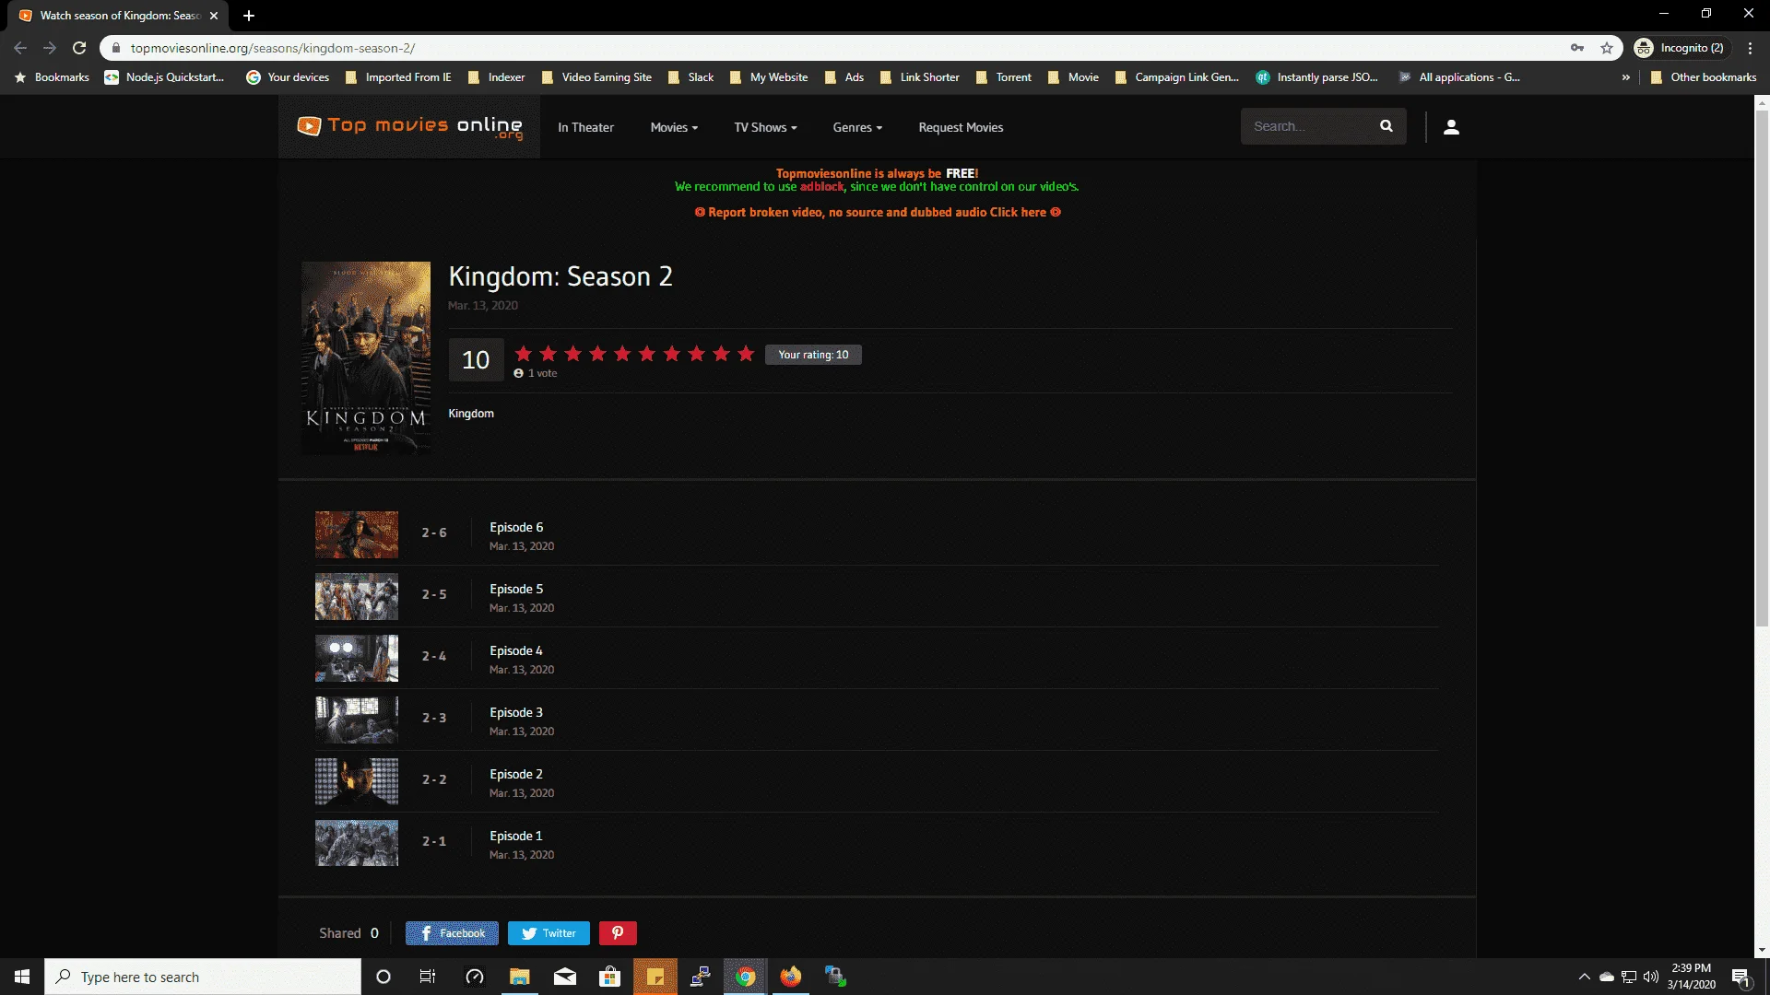Open the volume control in system tray
The image size is (1770, 995).
[1651, 977]
